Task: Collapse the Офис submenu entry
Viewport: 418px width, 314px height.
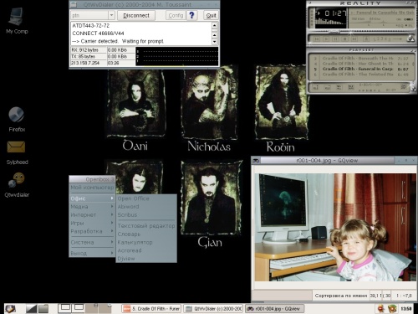Action: 92,198
